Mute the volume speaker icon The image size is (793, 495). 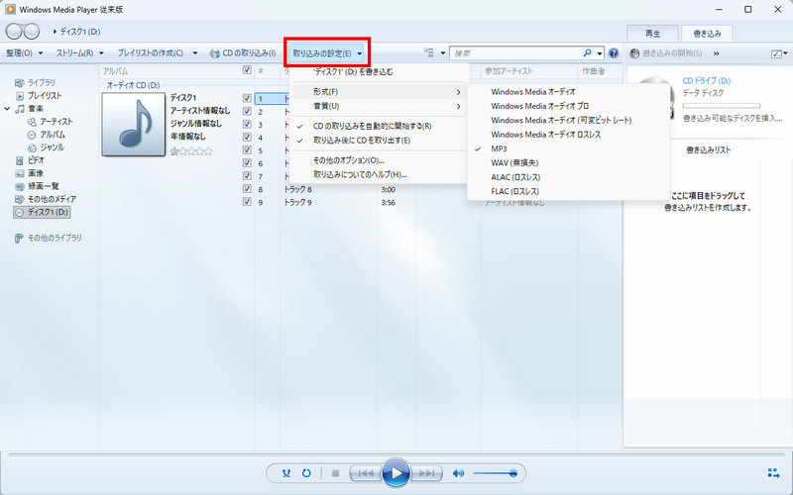(x=458, y=473)
